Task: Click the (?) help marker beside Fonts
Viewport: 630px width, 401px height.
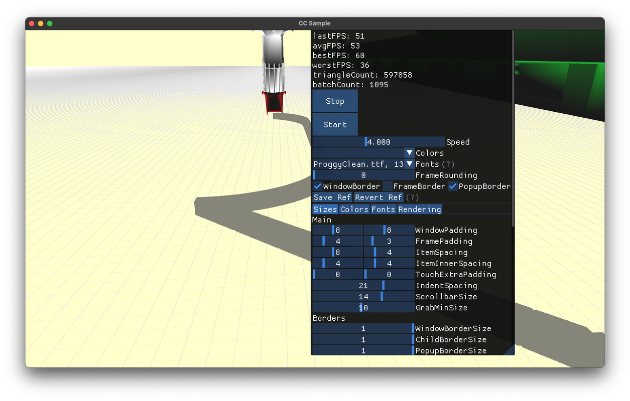Action: coord(448,164)
